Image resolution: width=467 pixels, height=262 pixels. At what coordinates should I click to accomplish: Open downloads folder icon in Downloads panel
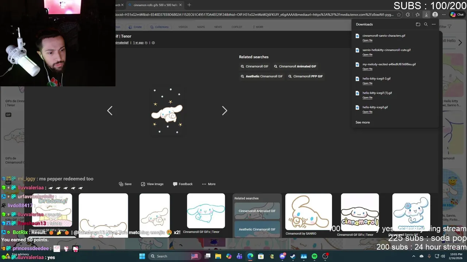coord(418,24)
